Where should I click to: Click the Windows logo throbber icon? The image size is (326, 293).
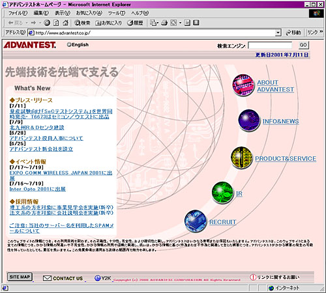tap(316, 14)
